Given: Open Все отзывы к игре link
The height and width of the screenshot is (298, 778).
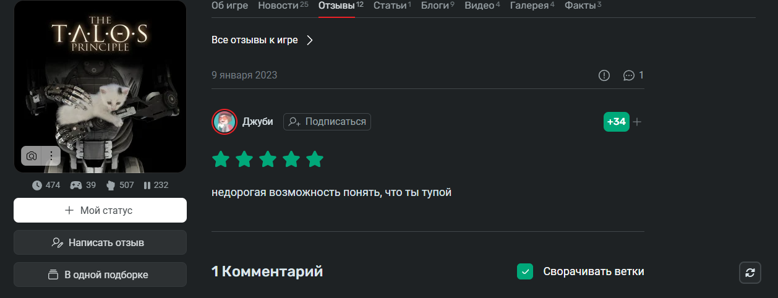Looking at the screenshot, I should coord(255,40).
